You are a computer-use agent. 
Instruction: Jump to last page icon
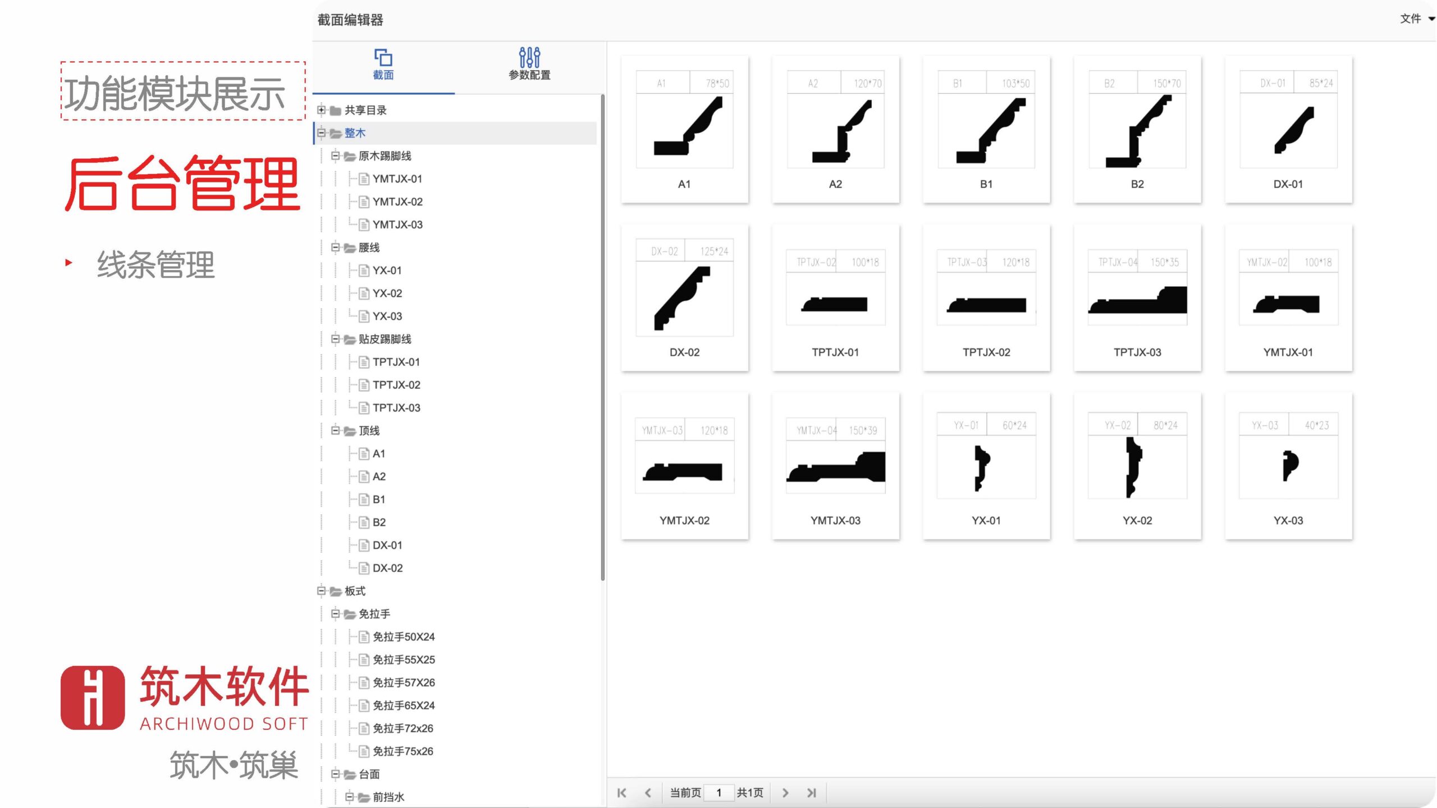[x=811, y=793]
